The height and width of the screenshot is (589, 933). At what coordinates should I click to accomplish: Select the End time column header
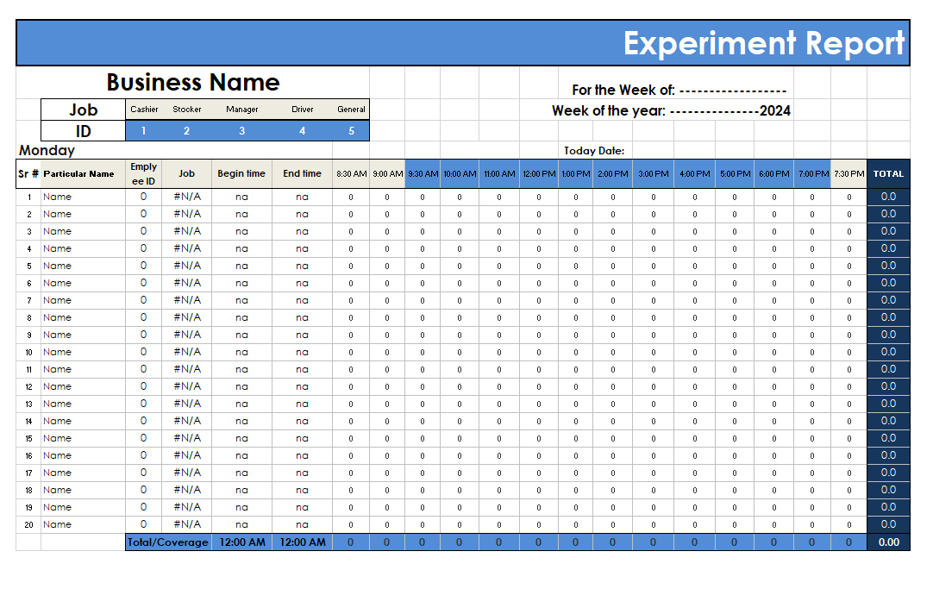[302, 174]
